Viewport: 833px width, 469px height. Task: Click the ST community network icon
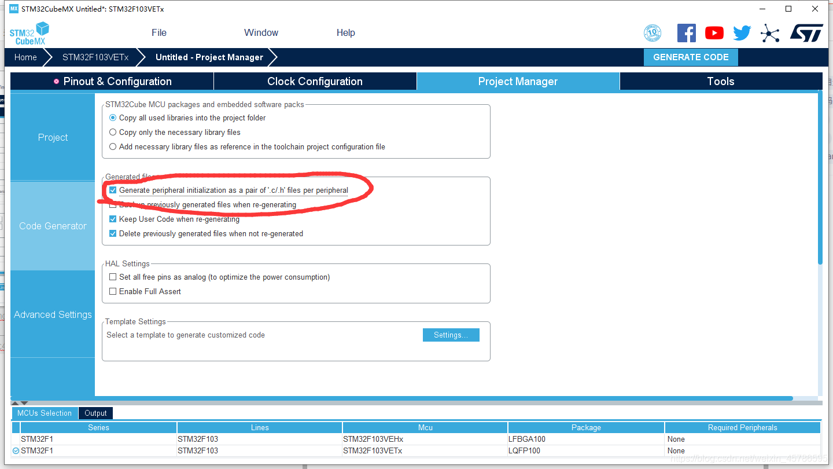(770, 33)
